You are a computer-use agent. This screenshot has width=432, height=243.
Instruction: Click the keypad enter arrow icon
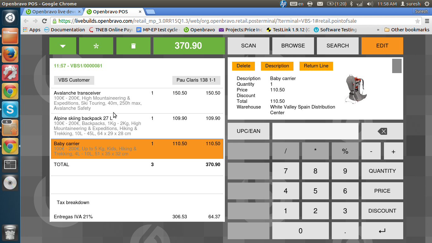[x=382, y=231]
